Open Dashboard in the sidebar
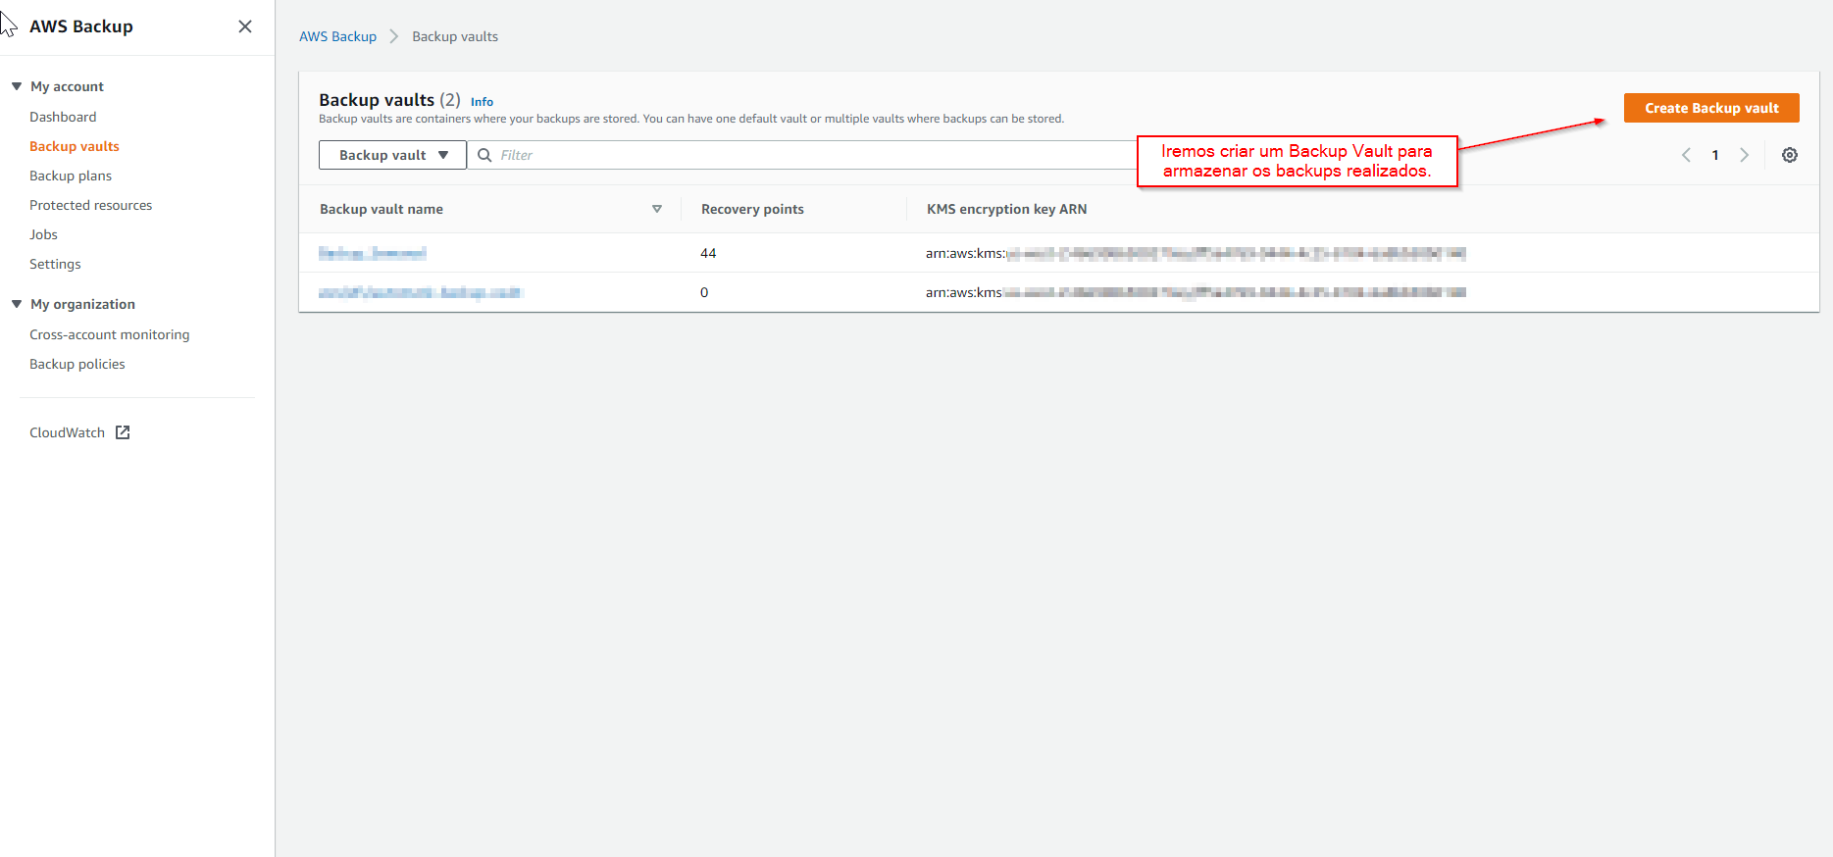Image resolution: width=1833 pixels, height=857 pixels. tap(63, 117)
